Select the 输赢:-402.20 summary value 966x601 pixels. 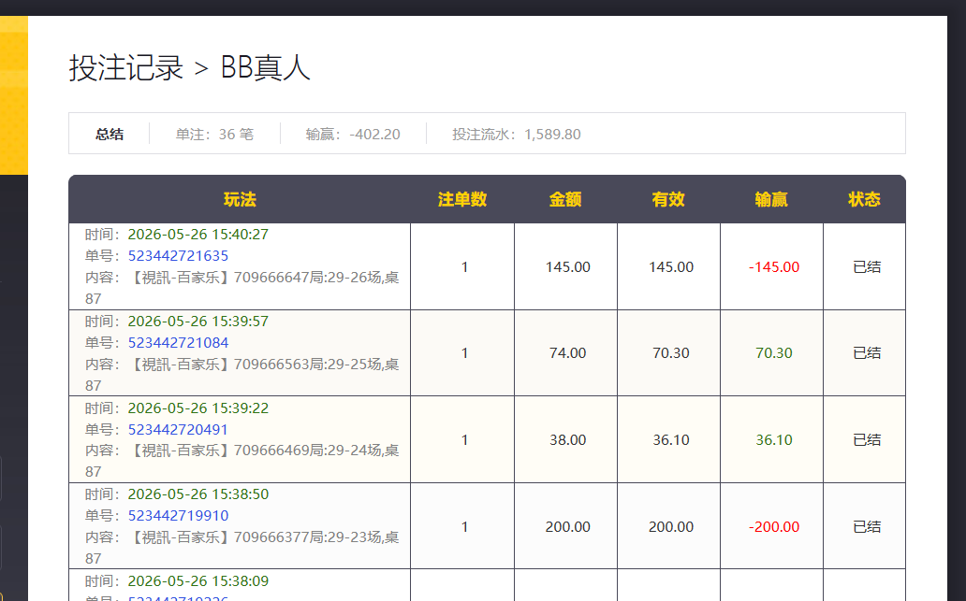353,134
